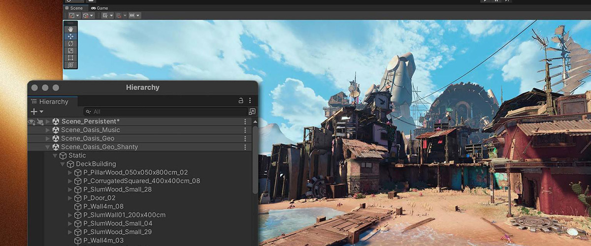Viewport: 591px width, 246px height.
Task: Expand P_CorrugatedSquared_400x400cm_08
Action: pyautogui.click(x=70, y=181)
